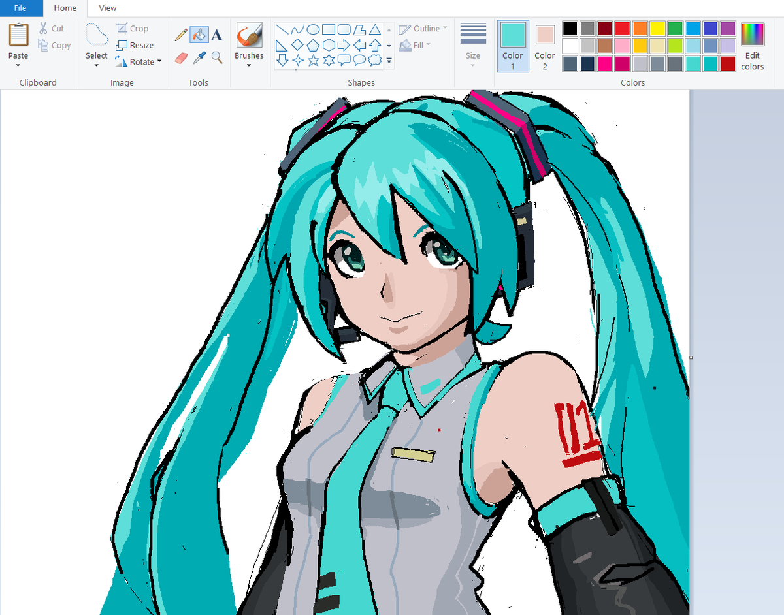Click the Crop button
784x615 pixels.
pos(132,29)
